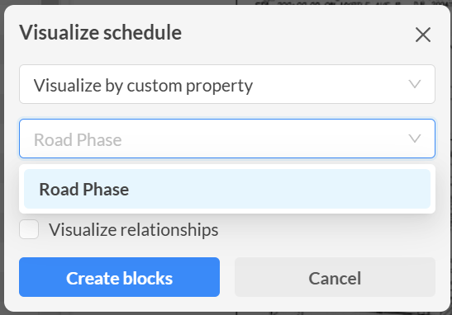Viewport: 452px width, 315px height.
Task: Click the Create blocks button
Action: [x=119, y=277]
